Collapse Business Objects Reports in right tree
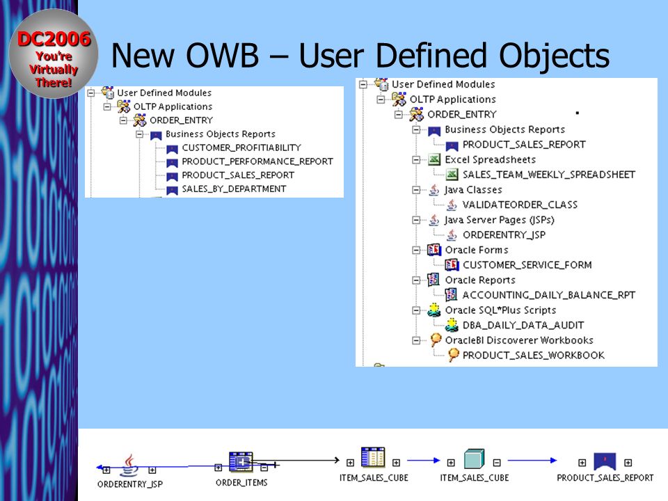The image size is (668, 501). click(416, 129)
